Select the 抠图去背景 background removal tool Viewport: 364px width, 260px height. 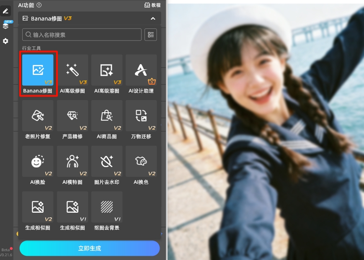pyautogui.click(x=106, y=207)
